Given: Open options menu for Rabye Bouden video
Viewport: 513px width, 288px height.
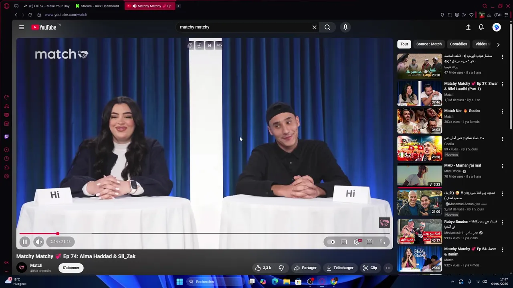Looking at the screenshot, I should click(502, 222).
